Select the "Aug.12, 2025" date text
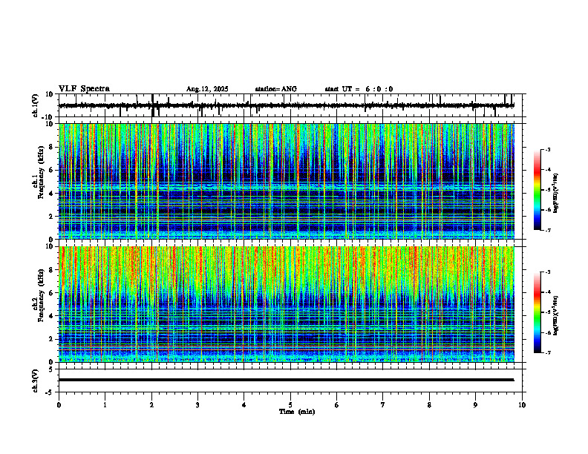This screenshot has height=454, width=588. click(207, 89)
